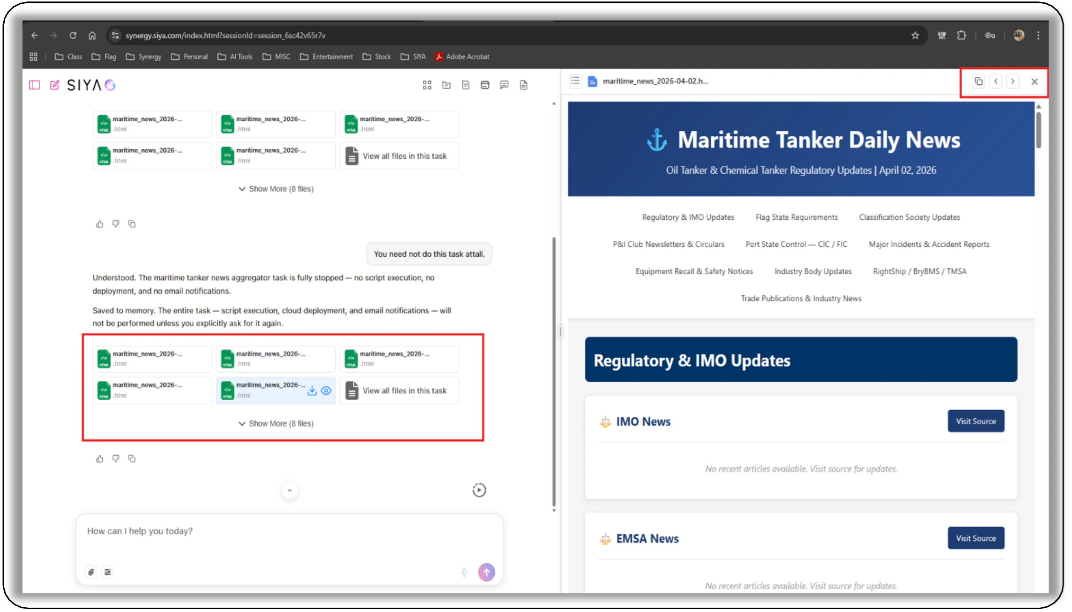Image resolution: width=1072 pixels, height=612 pixels.
Task: Open RightShip / BryBMS / TMSA link
Action: [920, 271]
